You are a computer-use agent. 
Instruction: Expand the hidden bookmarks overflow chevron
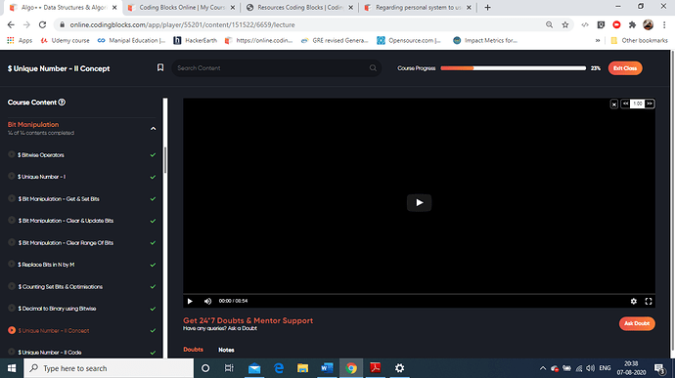(x=598, y=40)
